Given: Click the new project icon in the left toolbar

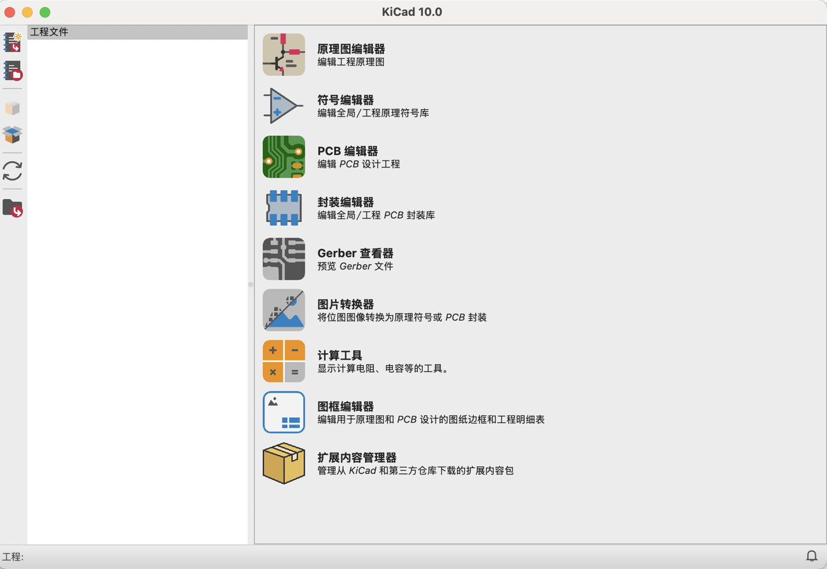Looking at the screenshot, I should point(12,42).
